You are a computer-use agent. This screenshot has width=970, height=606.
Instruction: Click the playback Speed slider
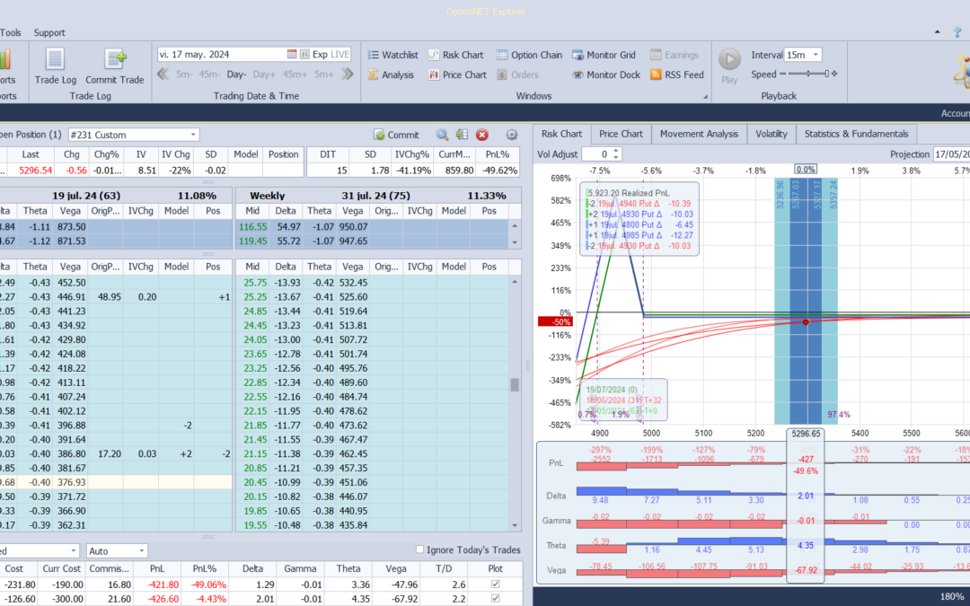tap(809, 75)
